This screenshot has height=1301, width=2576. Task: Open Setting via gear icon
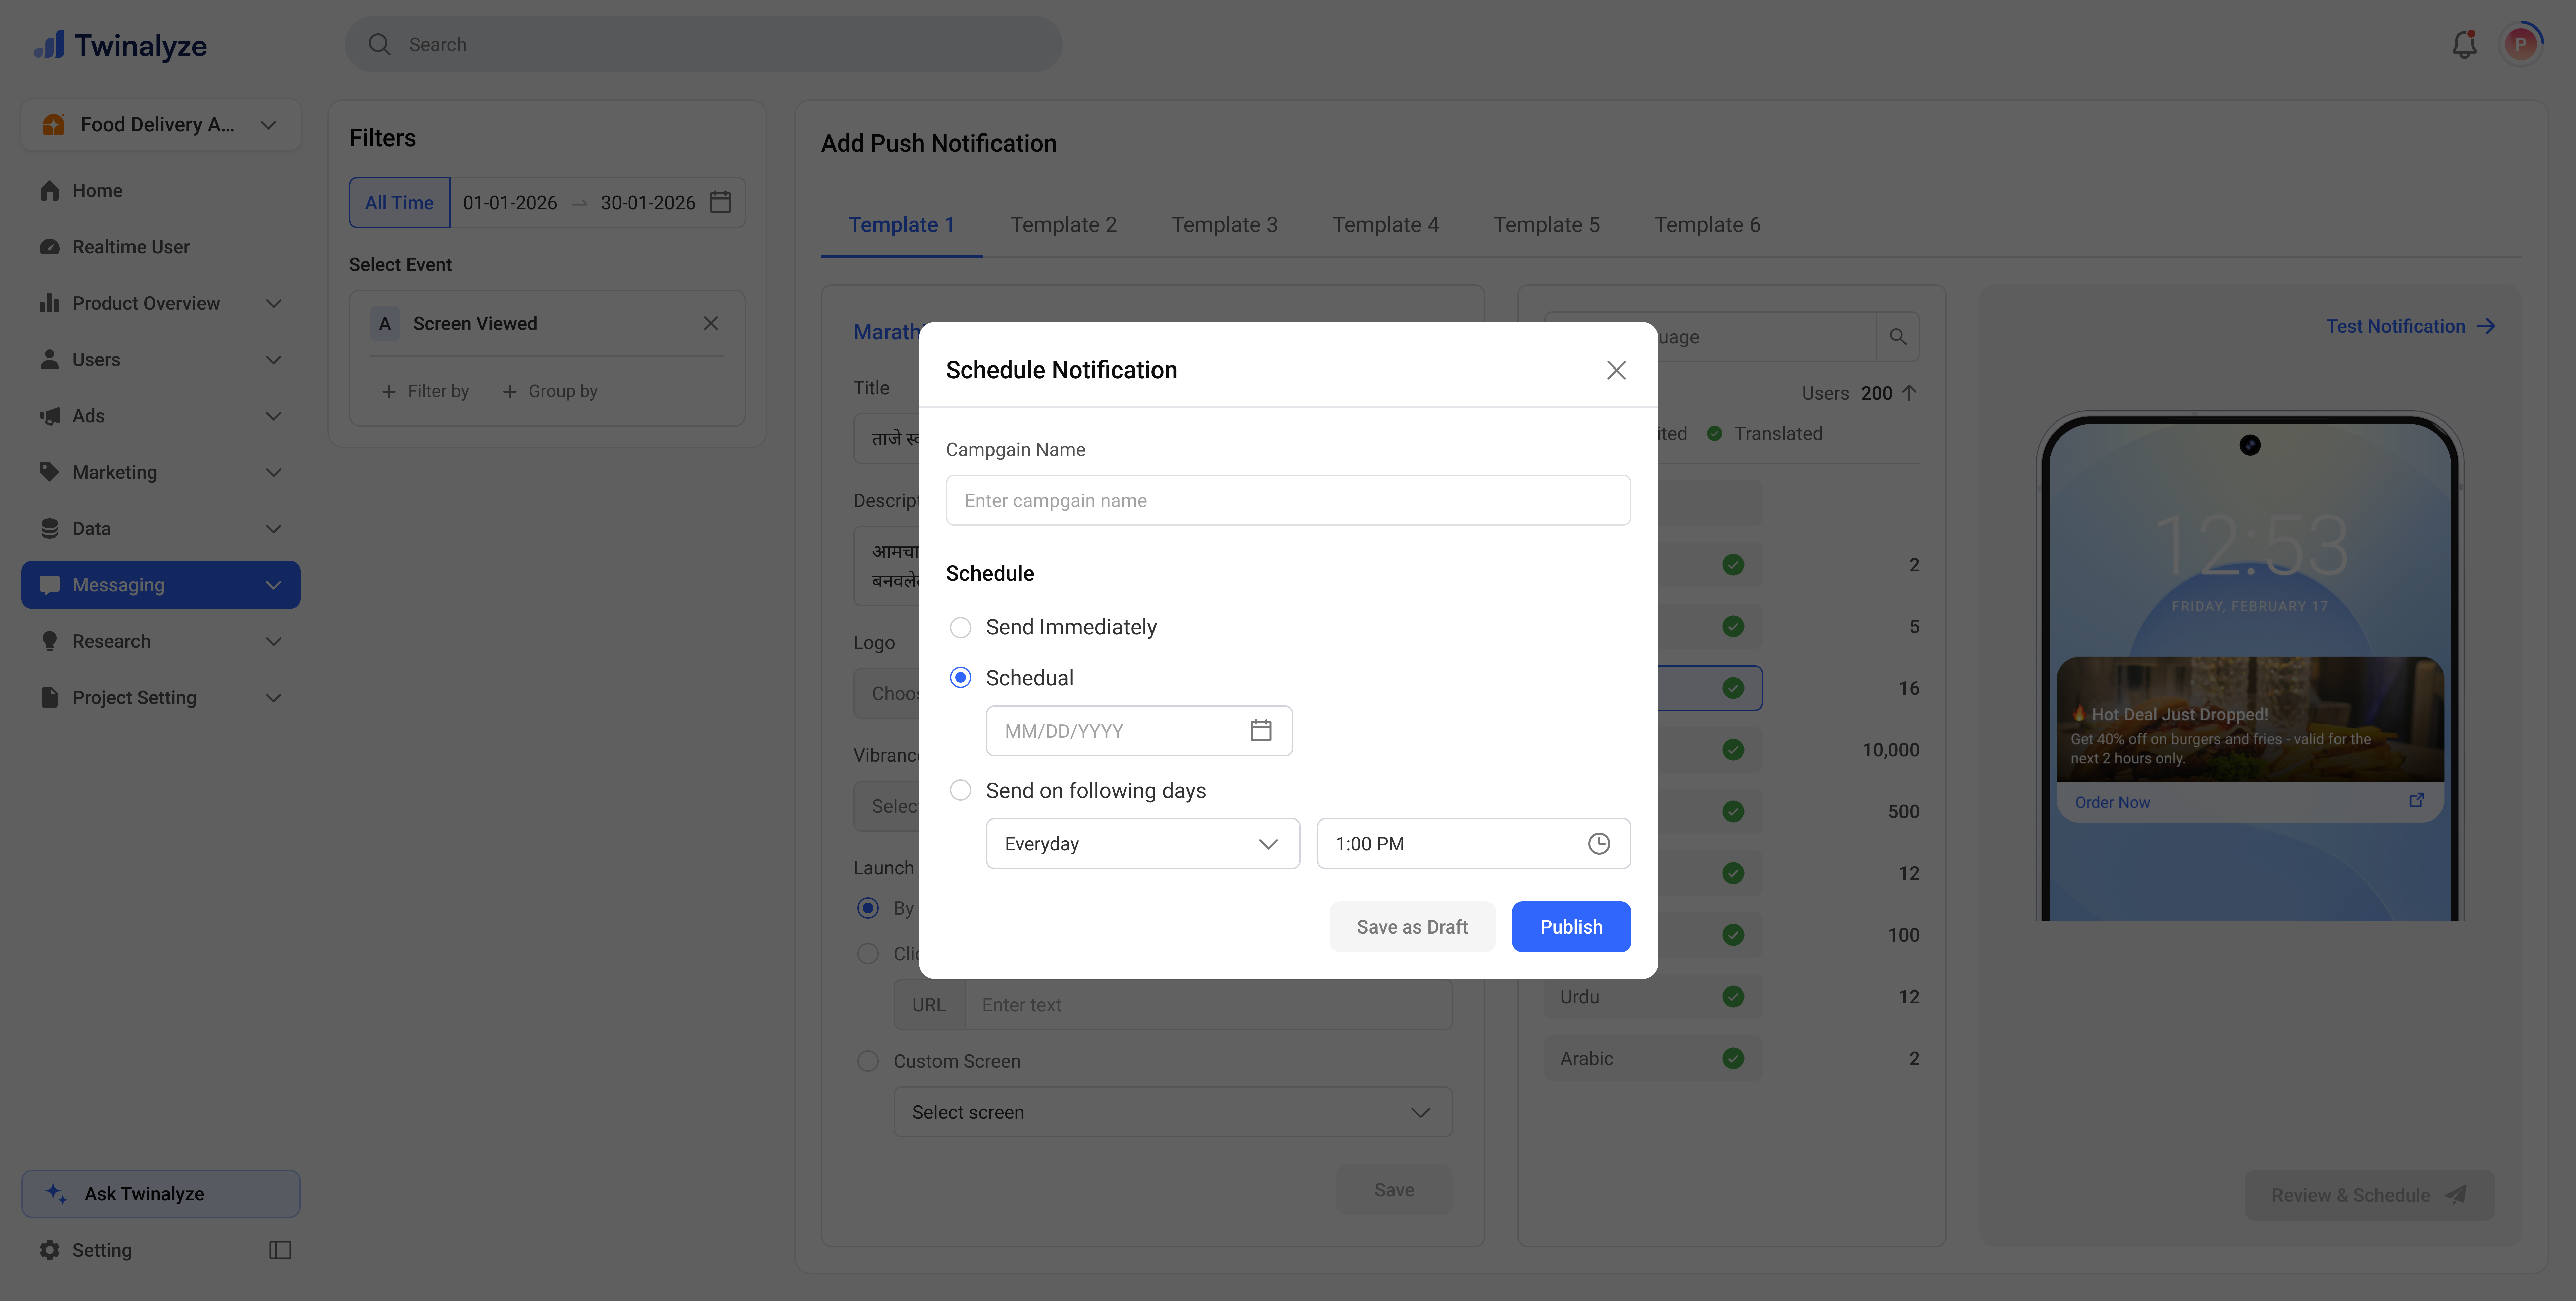coord(49,1250)
